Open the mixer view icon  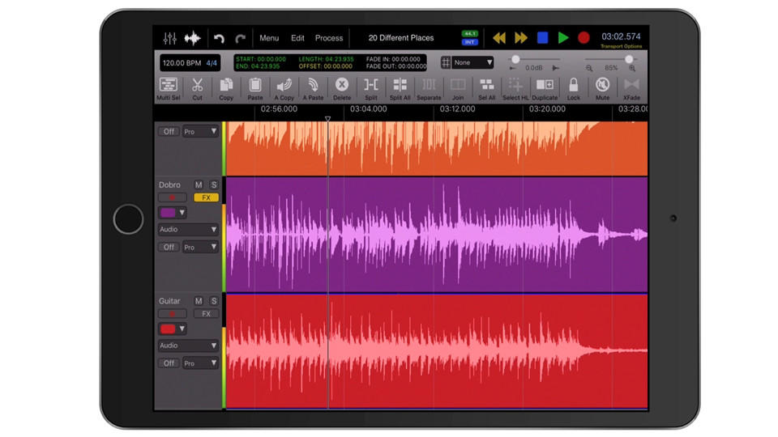(x=169, y=38)
